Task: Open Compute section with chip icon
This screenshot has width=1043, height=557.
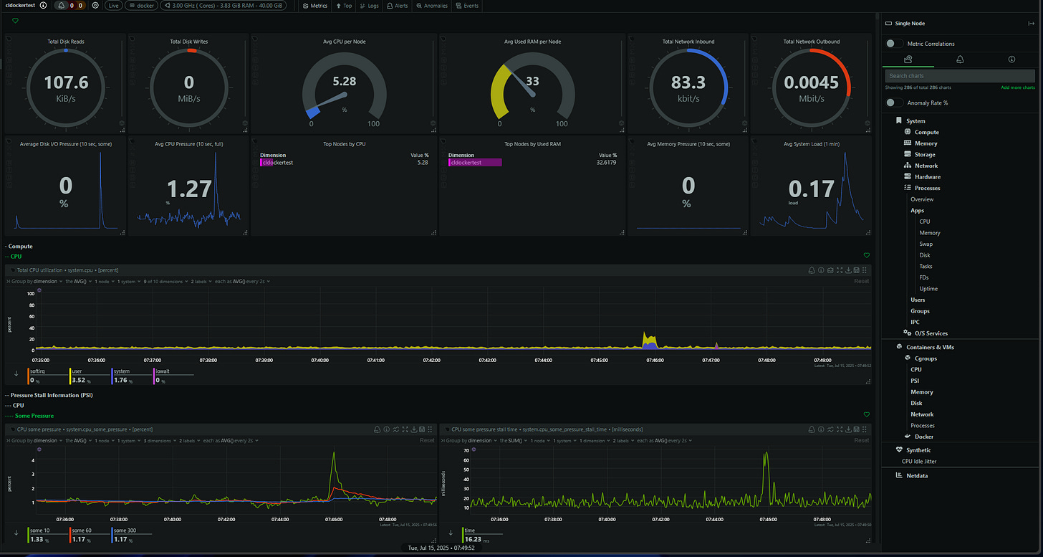Action: (921, 132)
